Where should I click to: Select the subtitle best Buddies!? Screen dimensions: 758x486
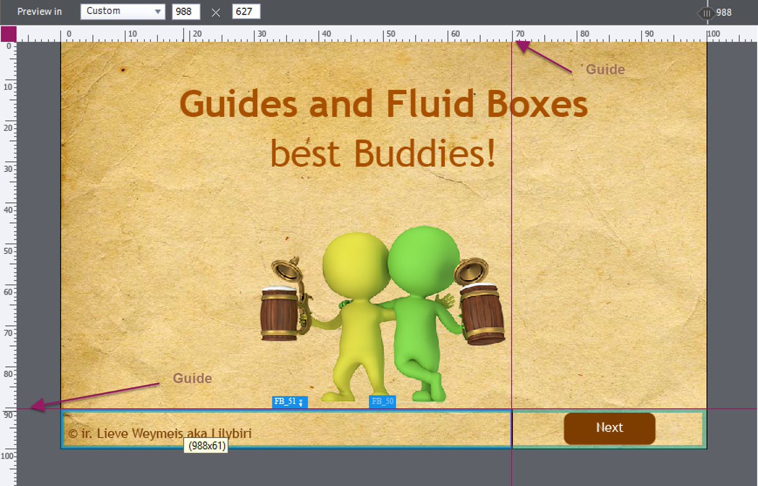[x=383, y=154]
